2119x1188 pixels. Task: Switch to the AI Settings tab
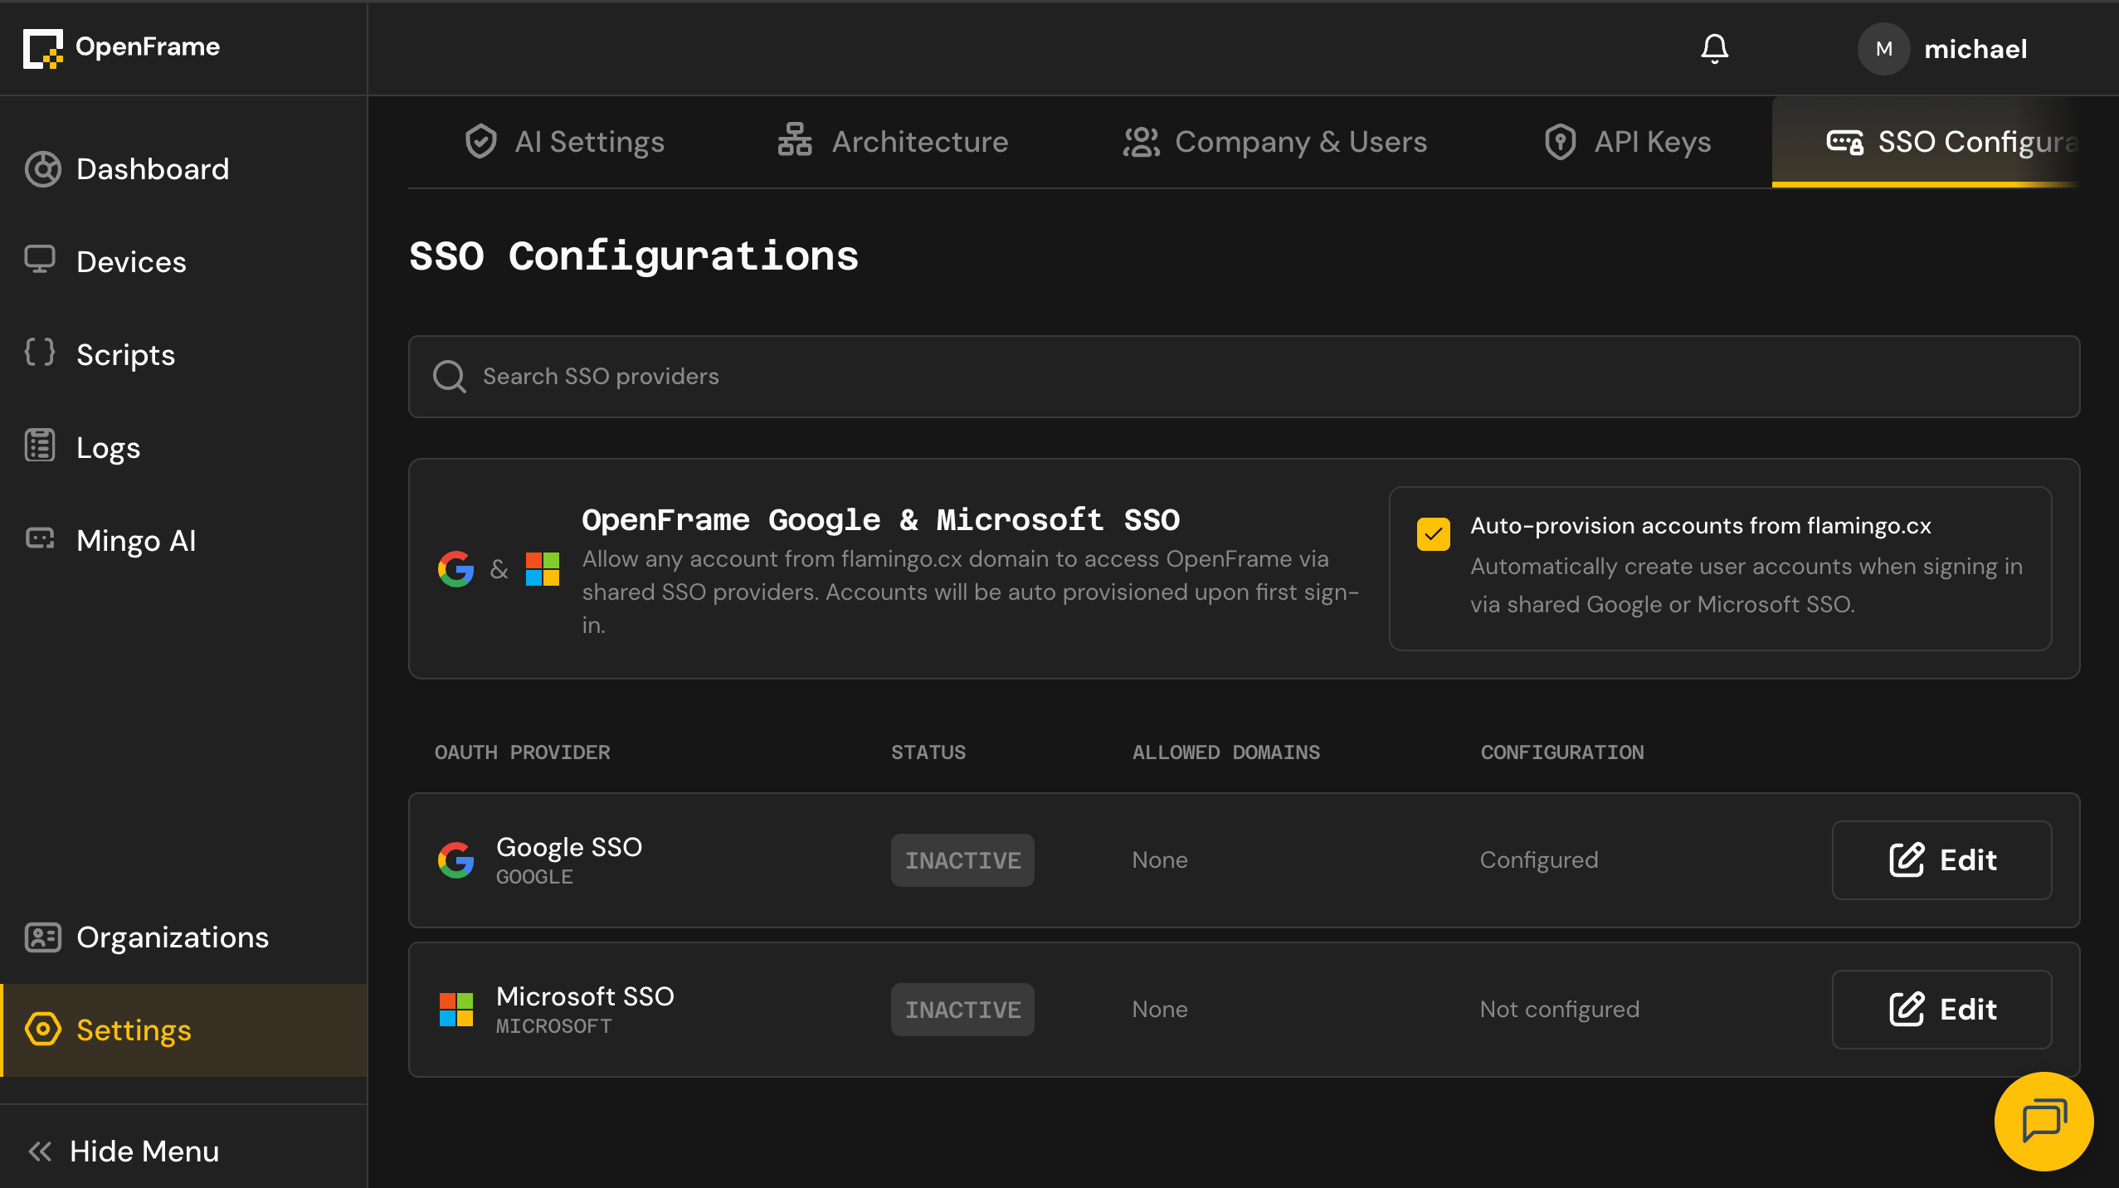coord(564,142)
